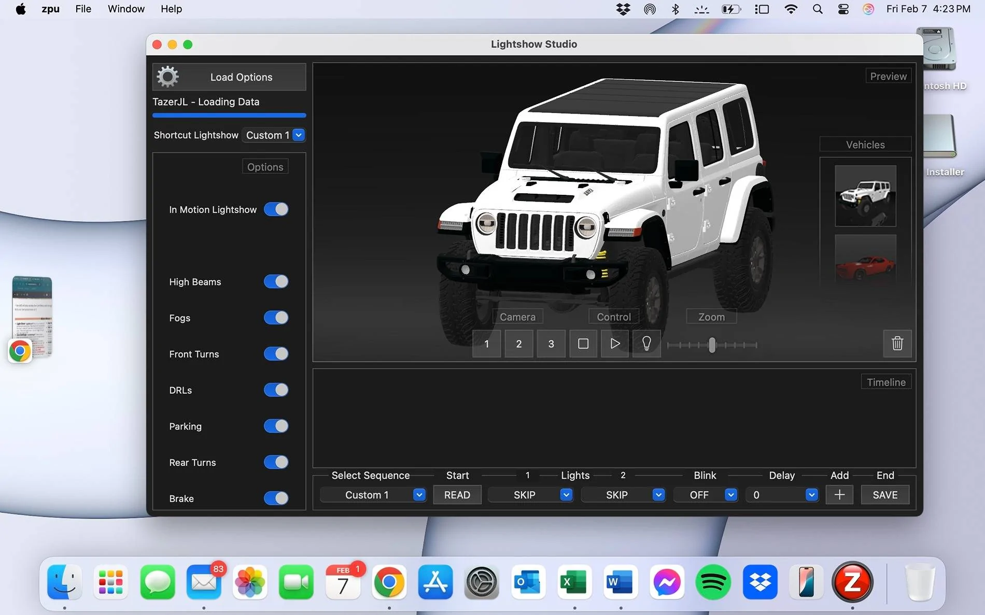
Task: Select white Jeep vehicle thumbnail
Action: click(865, 196)
